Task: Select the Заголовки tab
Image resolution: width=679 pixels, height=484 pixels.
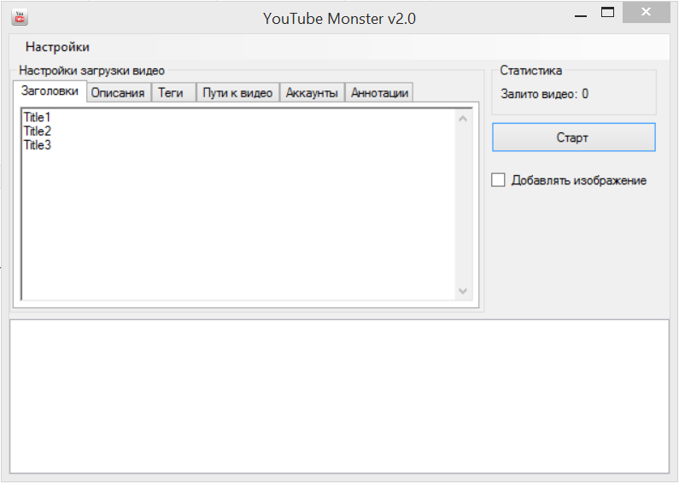Action: (x=50, y=91)
